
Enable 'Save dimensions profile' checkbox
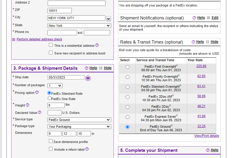pyautogui.click(x=51, y=141)
